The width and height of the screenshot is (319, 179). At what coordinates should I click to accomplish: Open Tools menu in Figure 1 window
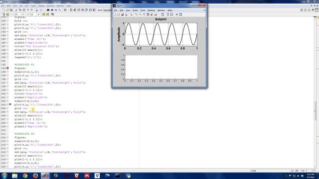[143, 10]
